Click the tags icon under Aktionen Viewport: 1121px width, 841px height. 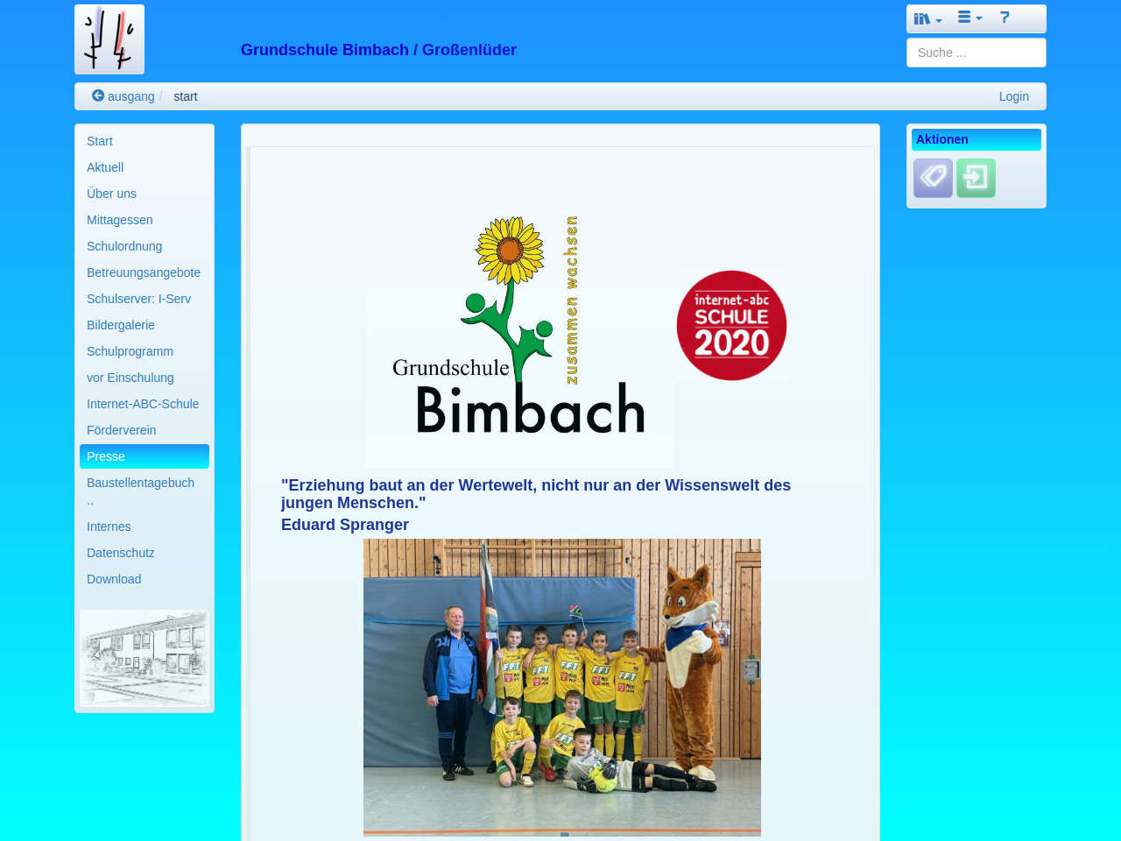click(x=933, y=178)
